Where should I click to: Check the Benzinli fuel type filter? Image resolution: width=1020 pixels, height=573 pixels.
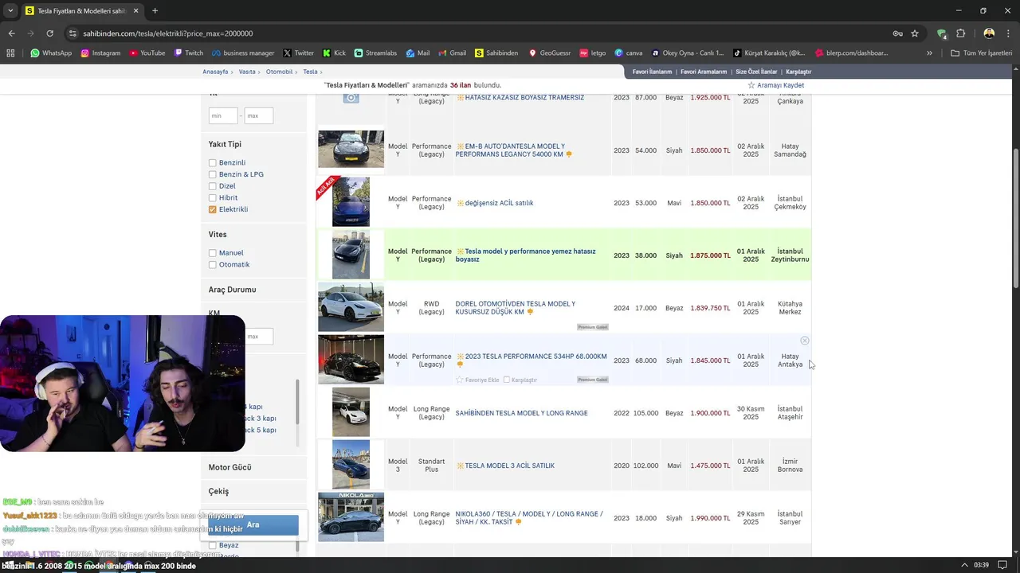(x=213, y=163)
